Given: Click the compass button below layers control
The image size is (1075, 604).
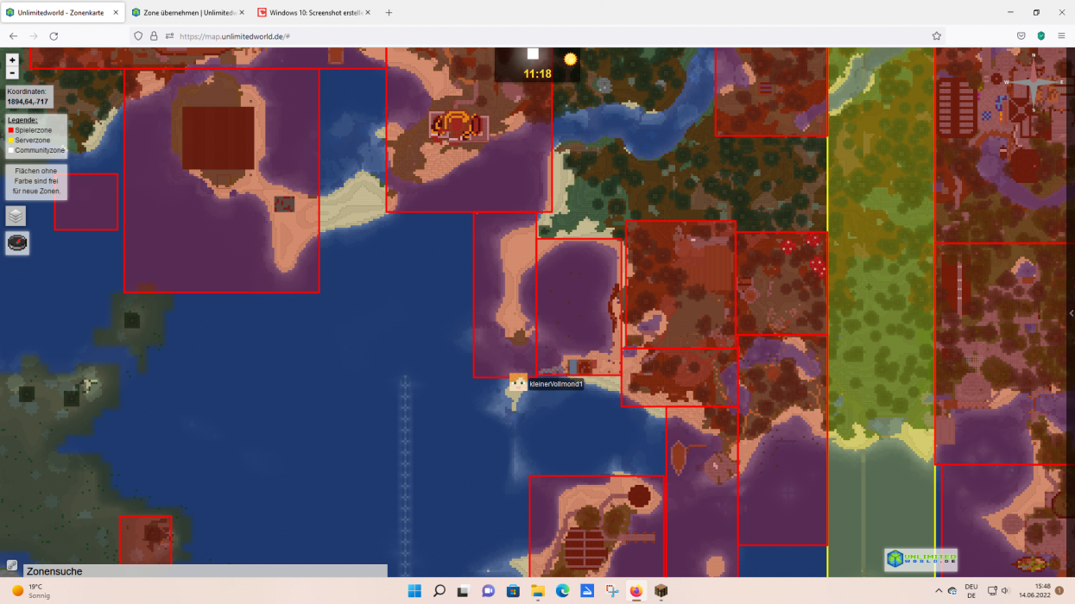Looking at the screenshot, I should click(x=17, y=243).
